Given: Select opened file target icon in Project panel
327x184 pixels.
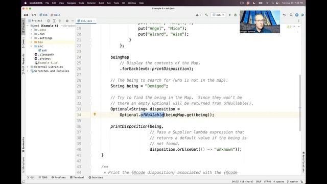Looking at the screenshot, I should coord(49,21).
